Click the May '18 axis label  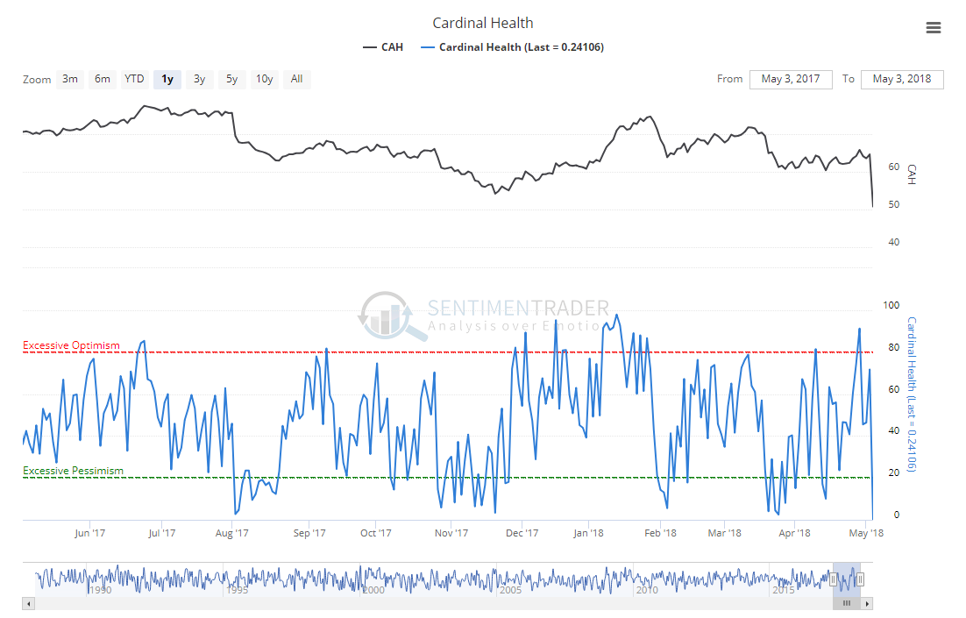coord(866,533)
